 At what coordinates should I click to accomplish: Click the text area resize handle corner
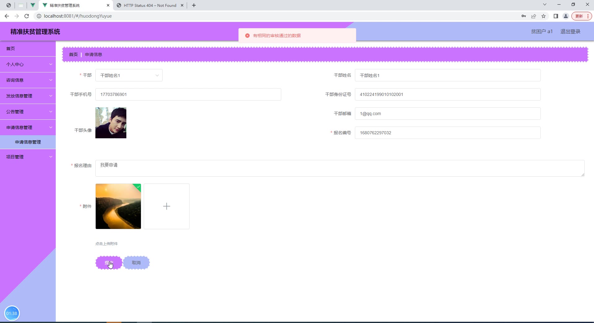coord(583,175)
